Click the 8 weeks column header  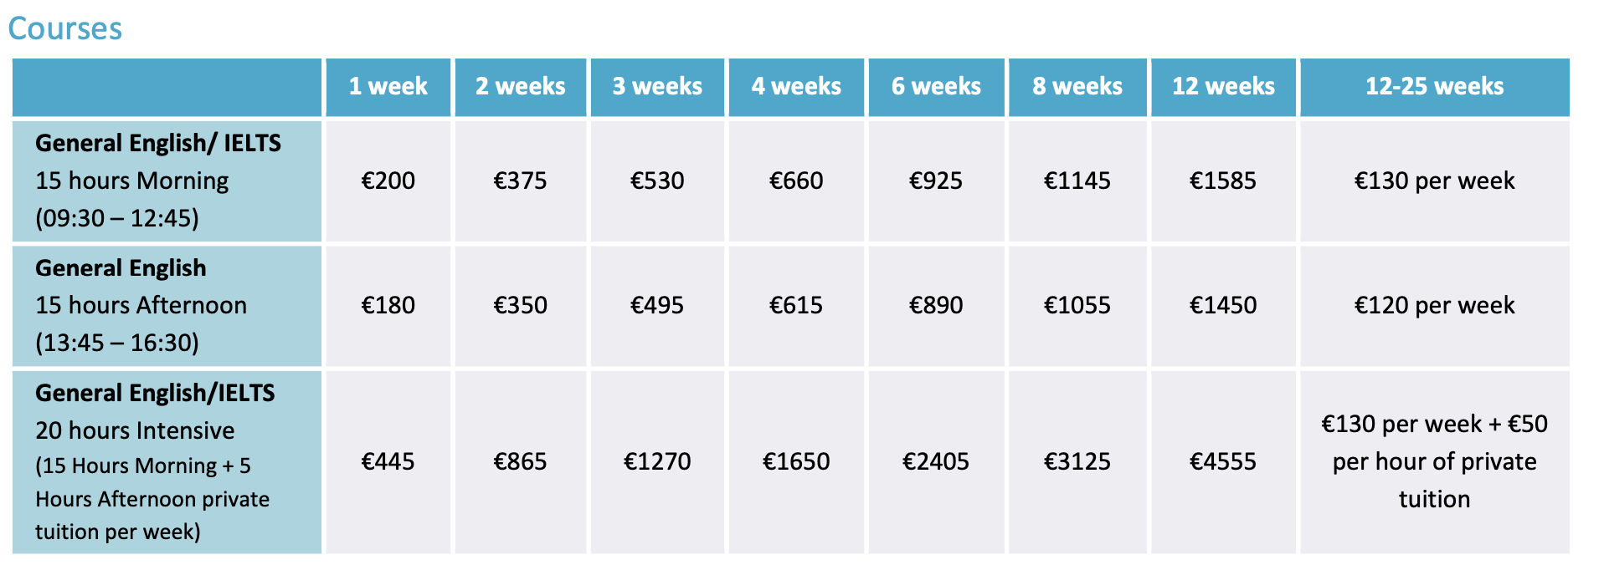point(1077,86)
